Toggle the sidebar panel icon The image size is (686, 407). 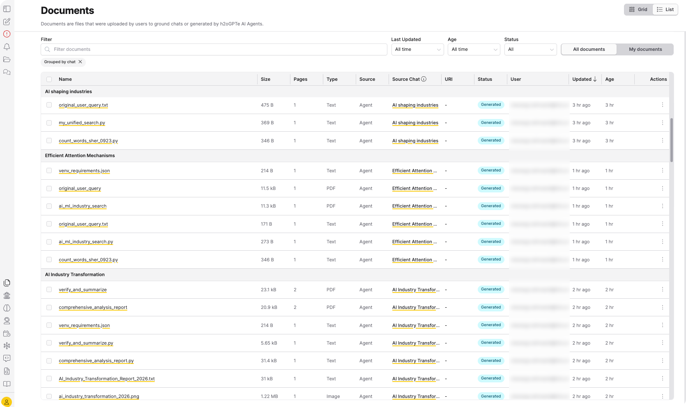(7, 9)
